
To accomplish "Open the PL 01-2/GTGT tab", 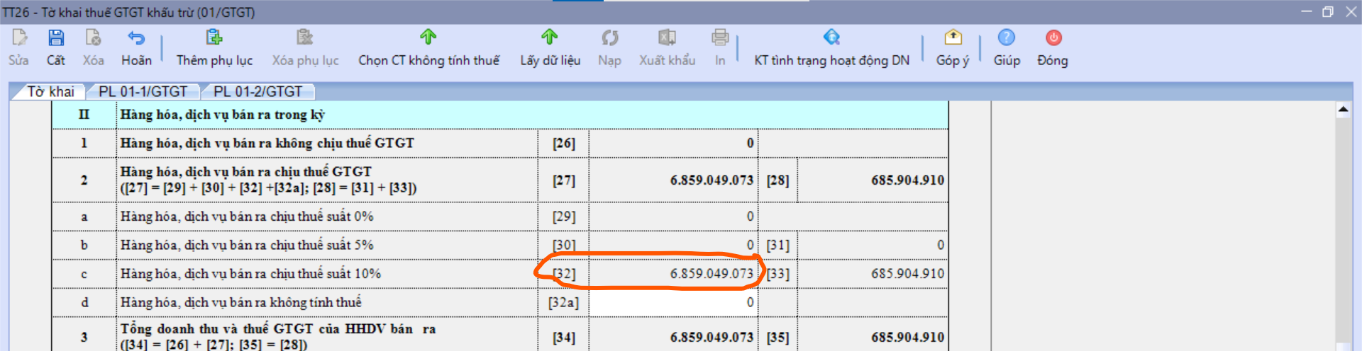I will tap(258, 91).
